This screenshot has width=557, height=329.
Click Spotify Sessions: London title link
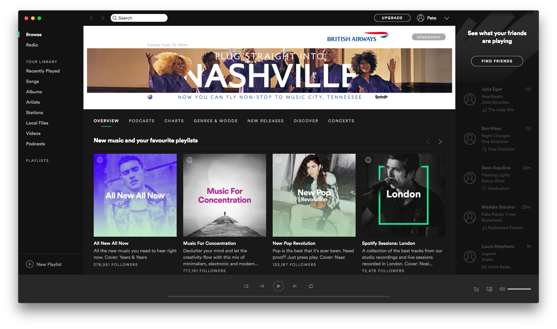pyautogui.click(x=388, y=243)
